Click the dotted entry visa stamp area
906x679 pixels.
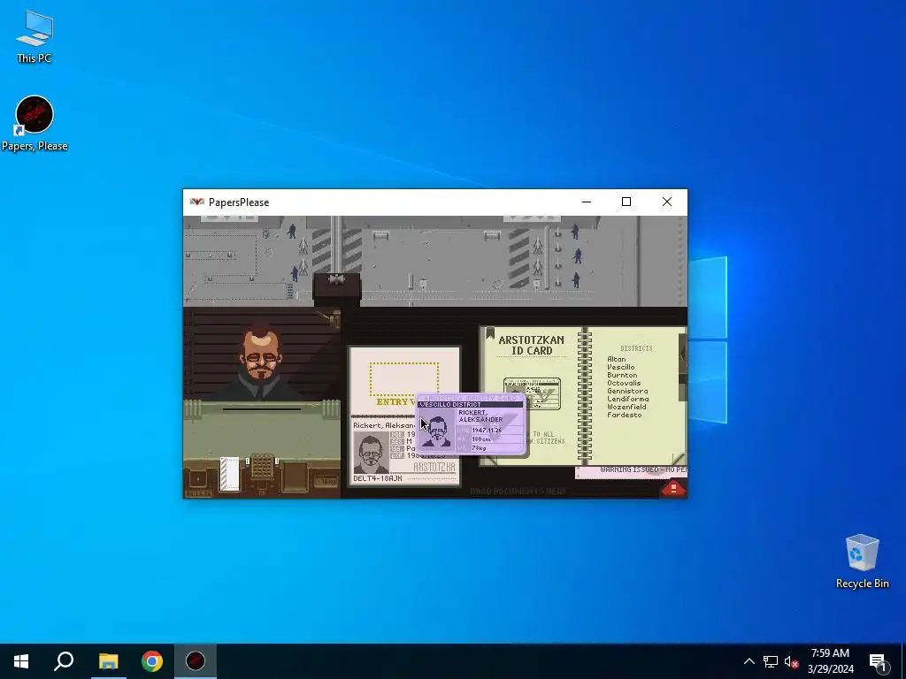403,378
